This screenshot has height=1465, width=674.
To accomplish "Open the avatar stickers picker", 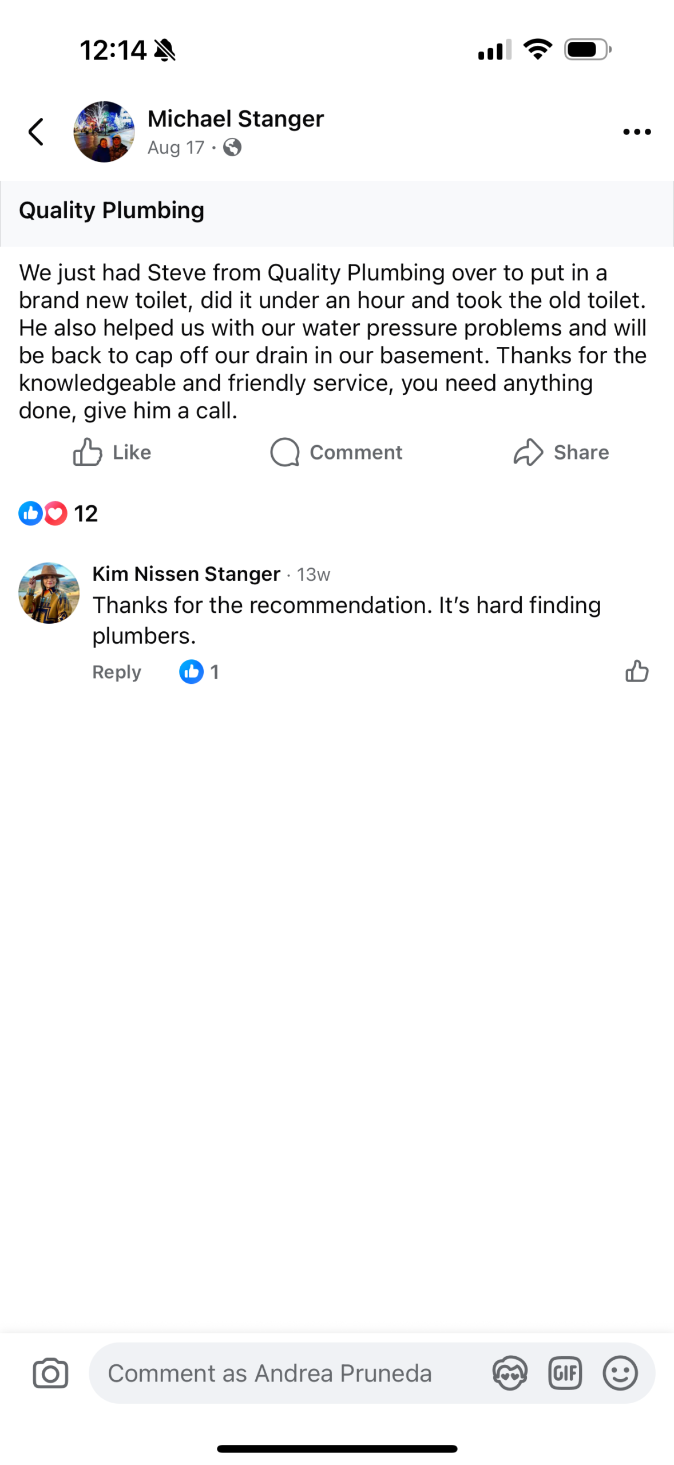I will click(x=509, y=1373).
